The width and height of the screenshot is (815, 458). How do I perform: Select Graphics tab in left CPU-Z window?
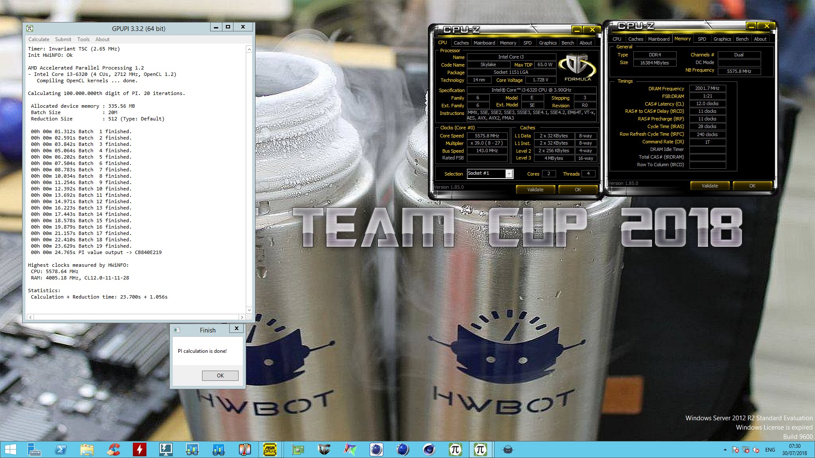tap(548, 43)
